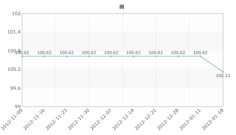Click the chart title at the top

point(122,7)
